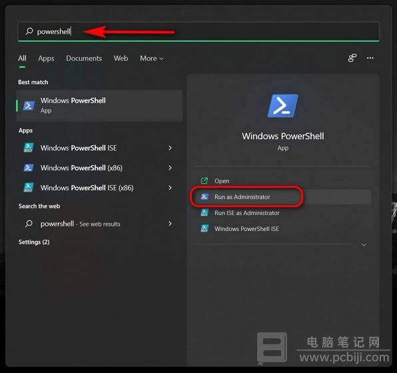Click the Search the web section heading
Image resolution: width=397 pixels, height=373 pixels.
[x=39, y=206]
